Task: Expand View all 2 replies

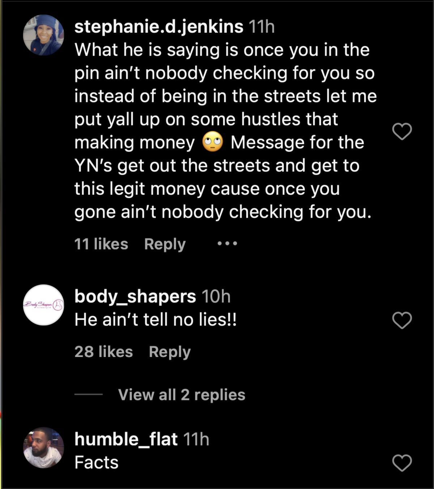Action: 182,395
